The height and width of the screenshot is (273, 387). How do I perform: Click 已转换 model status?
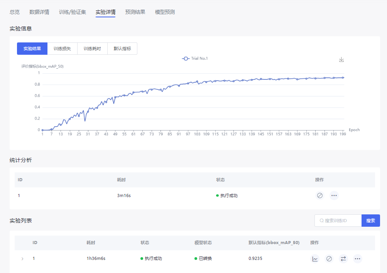pyautogui.click(x=203, y=258)
